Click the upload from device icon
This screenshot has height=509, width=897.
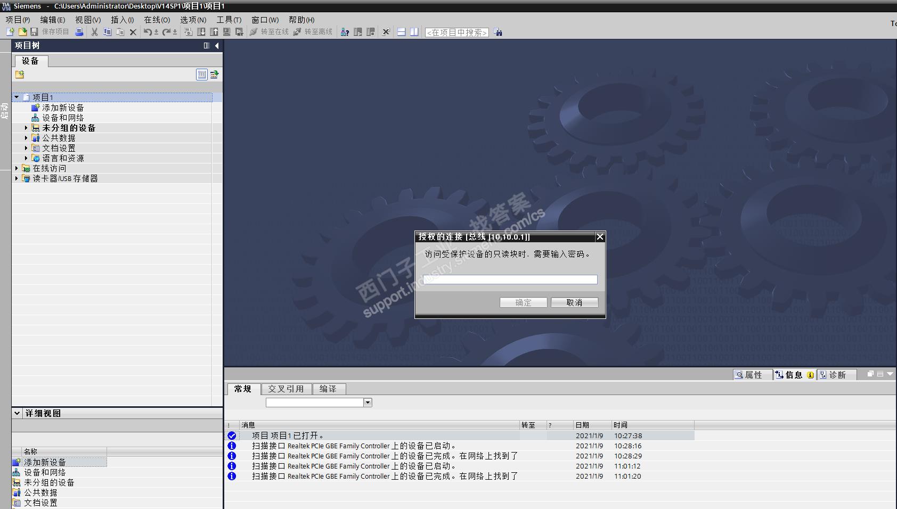pyautogui.click(x=214, y=32)
